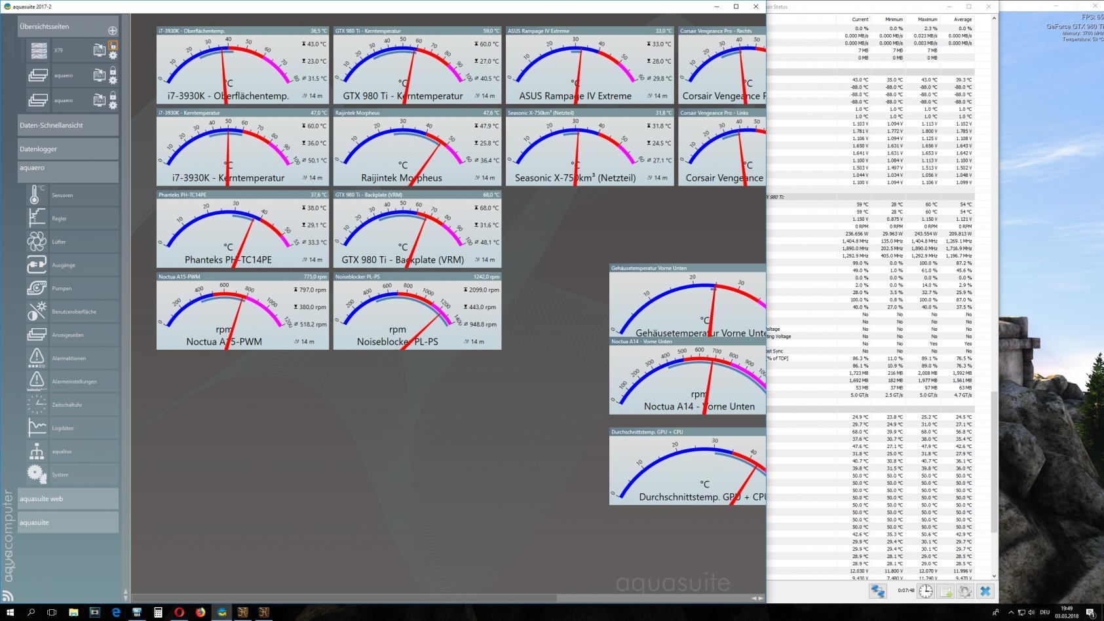The width and height of the screenshot is (1104, 621).
Task: Open the Windows Start menu
Action: pyautogui.click(x=10, y=612)
